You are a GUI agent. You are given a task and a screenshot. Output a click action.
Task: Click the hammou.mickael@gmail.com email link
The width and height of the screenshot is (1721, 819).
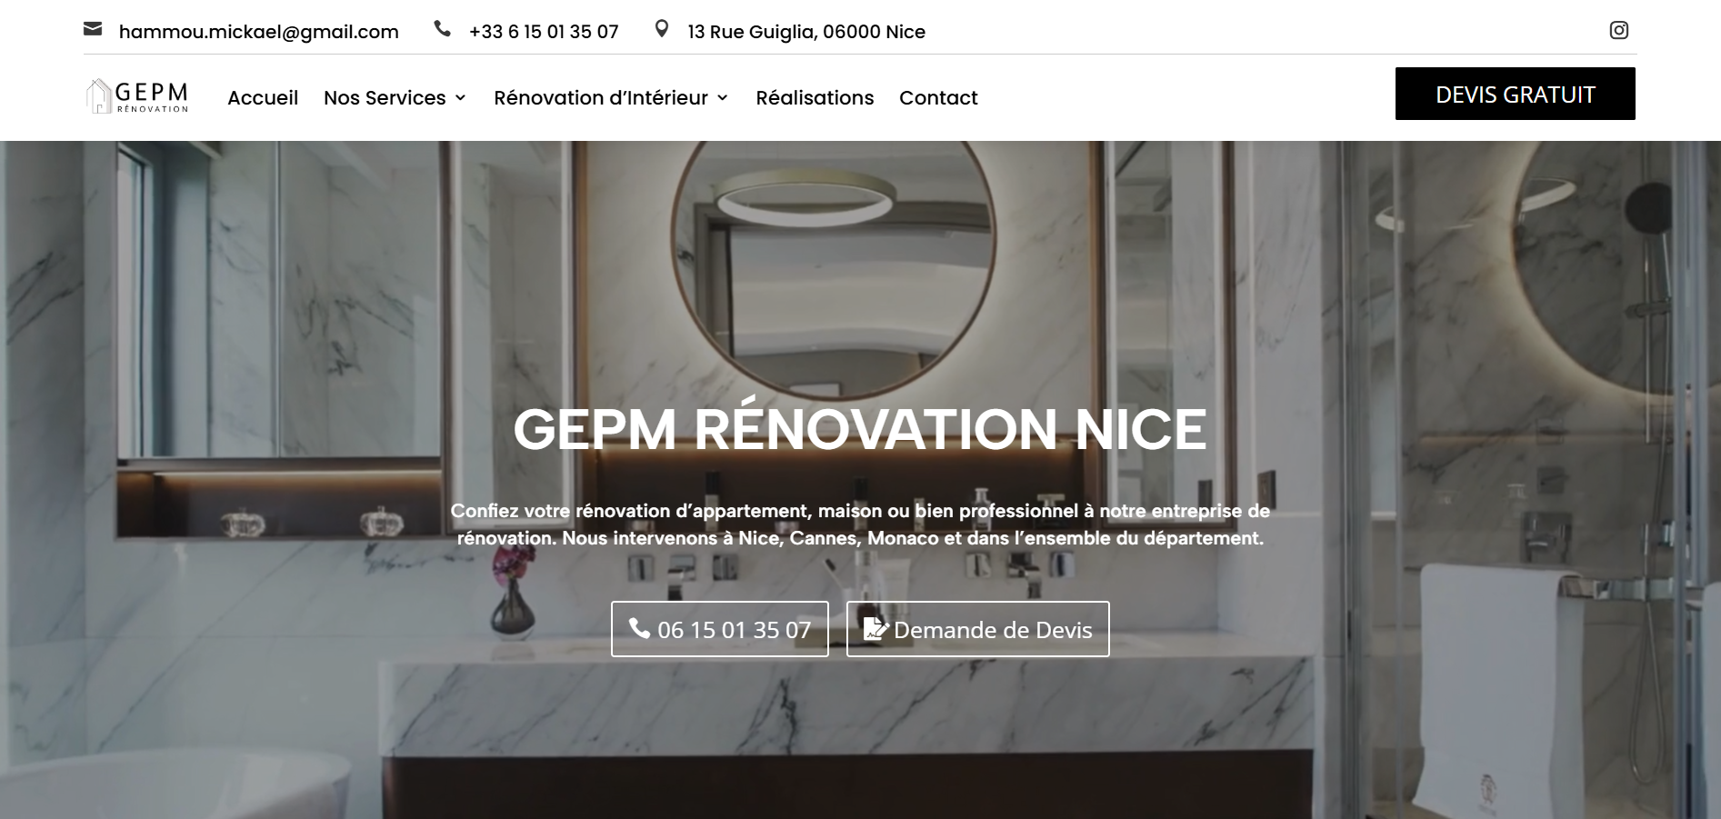click(x=258, y=31)
